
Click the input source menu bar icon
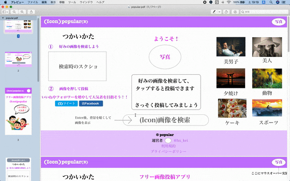pyautogui.click(x=264, y=2)
